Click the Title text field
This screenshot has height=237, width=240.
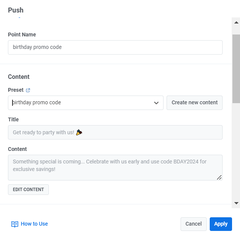click(115, 132)
